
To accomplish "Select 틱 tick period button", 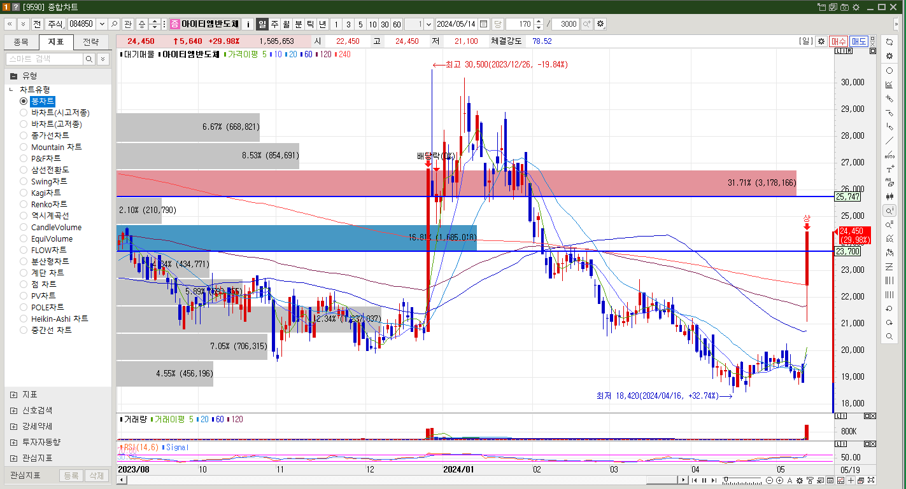I will pos(311,24).
